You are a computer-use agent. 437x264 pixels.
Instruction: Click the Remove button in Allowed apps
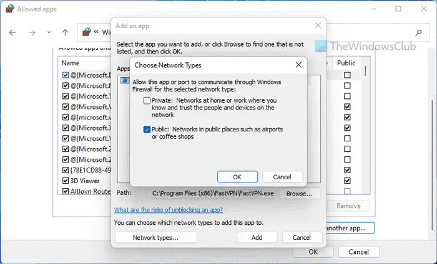(x=348, y=205)
